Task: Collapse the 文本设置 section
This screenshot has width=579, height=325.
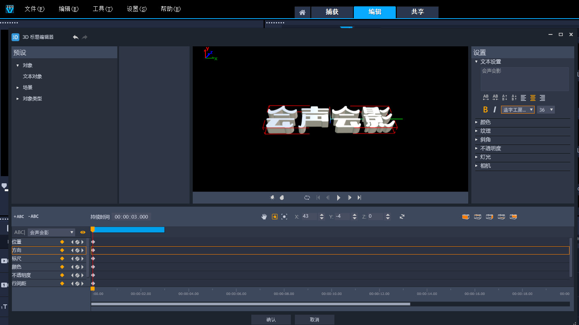Action: [x=476, y=62]
